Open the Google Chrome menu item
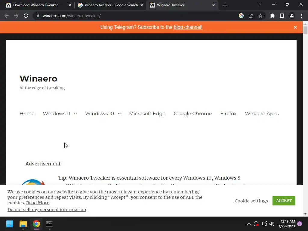 [193, 113]
